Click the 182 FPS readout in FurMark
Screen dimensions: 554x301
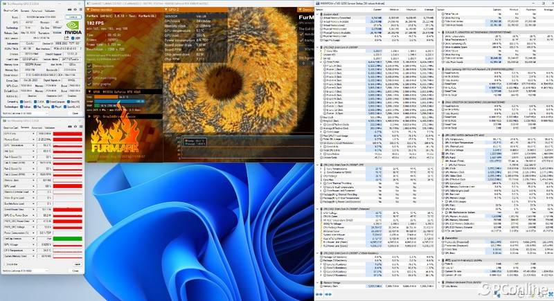[96, 24]
